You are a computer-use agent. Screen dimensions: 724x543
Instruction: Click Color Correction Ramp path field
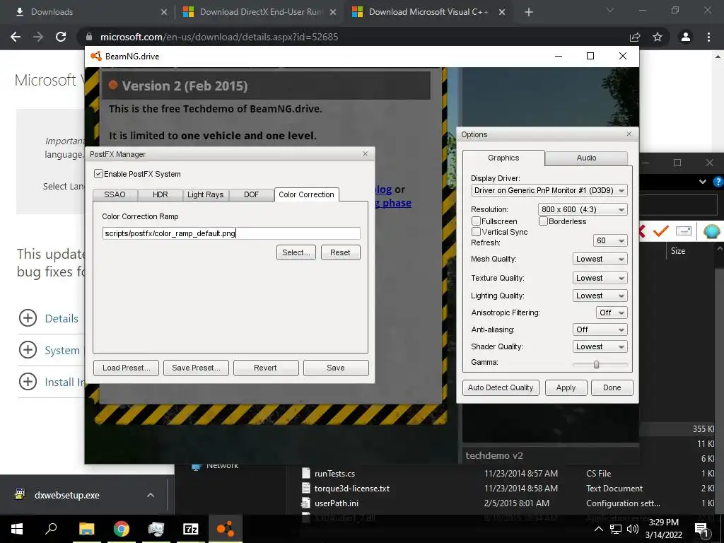pyautogui.click(x=231, y=233)
